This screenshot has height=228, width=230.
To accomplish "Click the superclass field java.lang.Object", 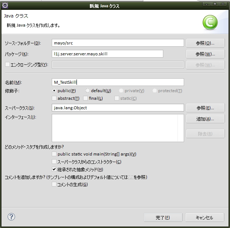I will pos(118,108).
